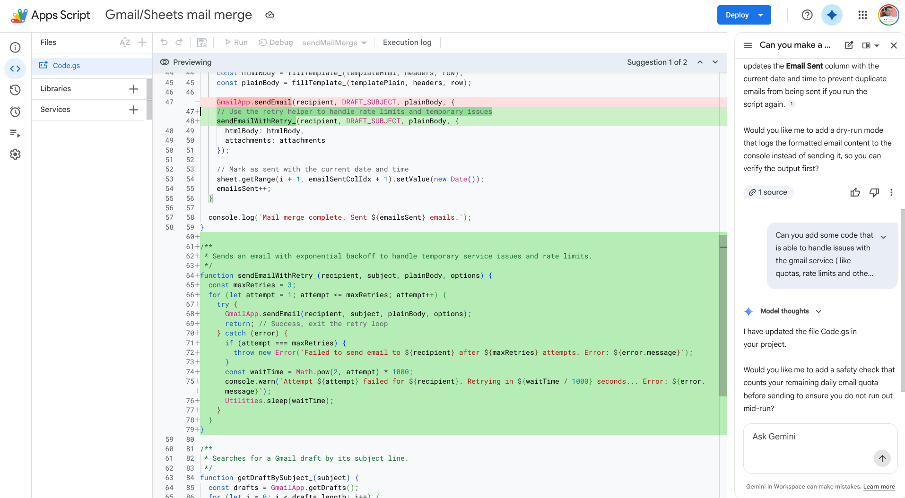Sort files alphabetically with the AZ icon
The width and height of the screenshot is (905, 498).
click(x=125, y=43)
